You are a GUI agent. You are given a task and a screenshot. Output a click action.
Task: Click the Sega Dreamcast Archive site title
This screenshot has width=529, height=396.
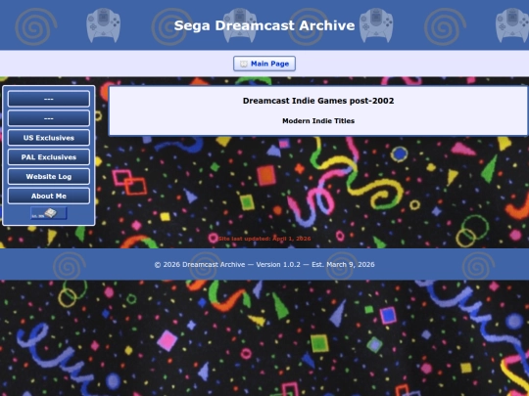(x=264, y=25)
